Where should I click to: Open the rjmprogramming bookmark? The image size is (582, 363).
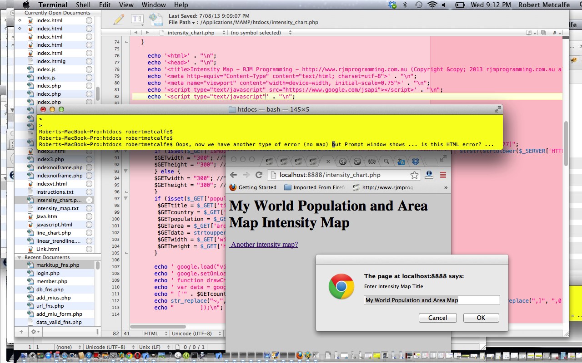[383, 187]
